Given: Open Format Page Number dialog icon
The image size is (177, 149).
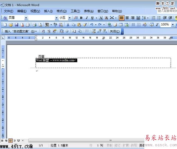Looking at the screenshot, I should [54, 31].
